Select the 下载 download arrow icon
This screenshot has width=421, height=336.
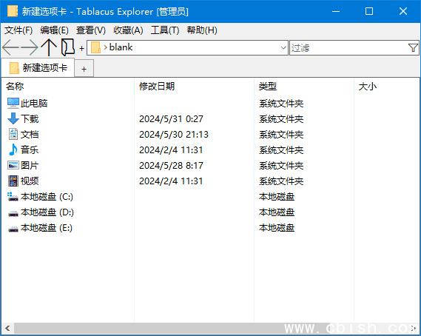[x=13, y=118]
